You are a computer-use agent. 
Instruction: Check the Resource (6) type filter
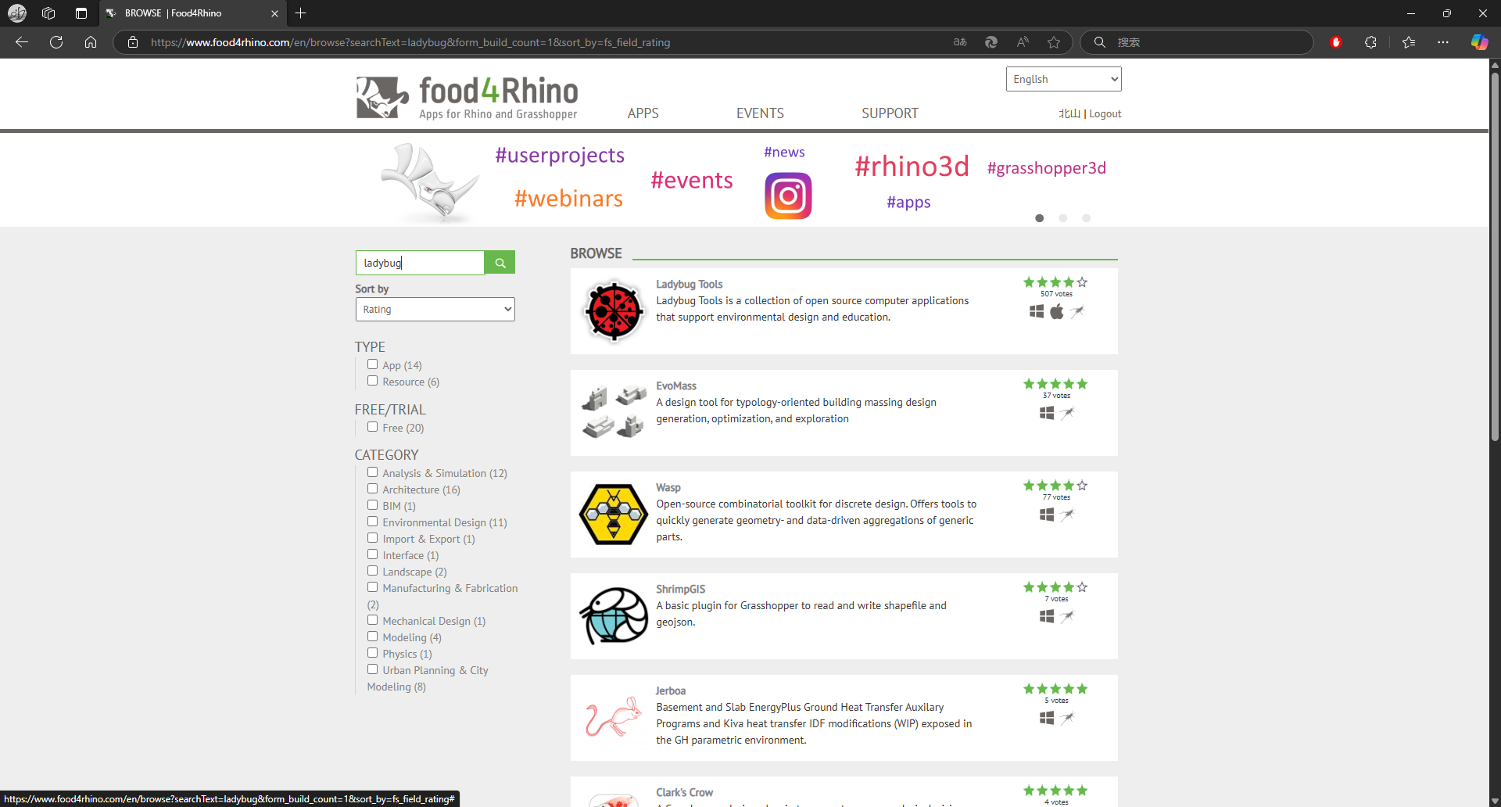point(372,381)
